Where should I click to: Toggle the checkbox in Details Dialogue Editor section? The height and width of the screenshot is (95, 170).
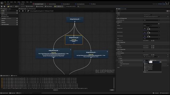(144, 51)
